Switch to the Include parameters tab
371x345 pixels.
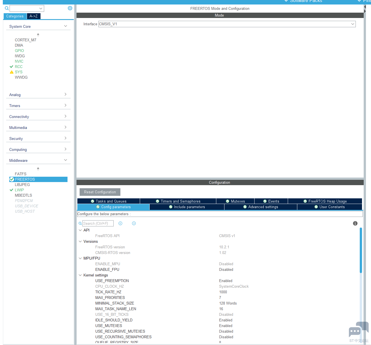pyautogui.click(x=186, y=207)
